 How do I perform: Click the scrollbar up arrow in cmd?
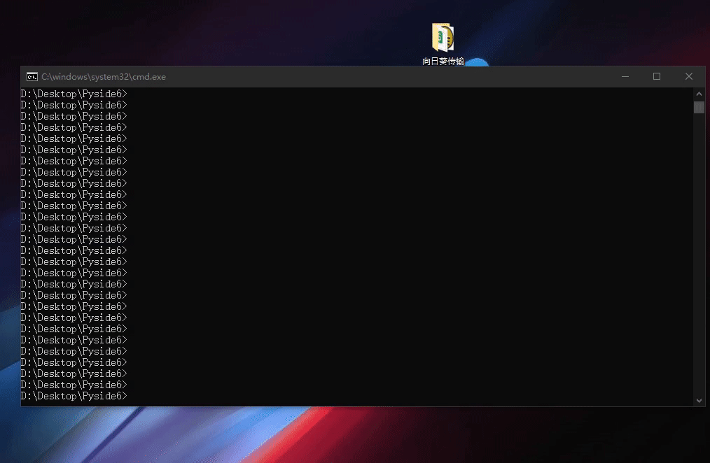click(699, 94)
